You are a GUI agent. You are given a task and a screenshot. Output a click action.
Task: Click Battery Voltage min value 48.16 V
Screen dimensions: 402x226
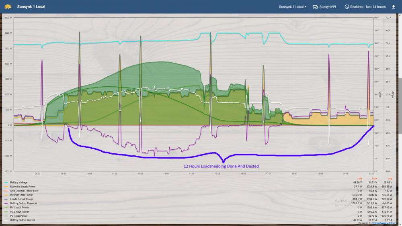[x=357, y=183]
